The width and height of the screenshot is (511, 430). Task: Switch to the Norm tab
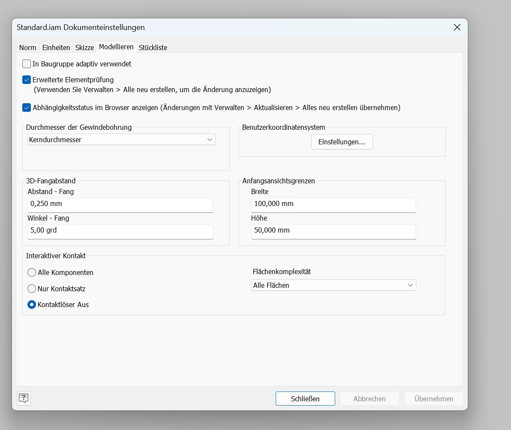coord(28,48)
